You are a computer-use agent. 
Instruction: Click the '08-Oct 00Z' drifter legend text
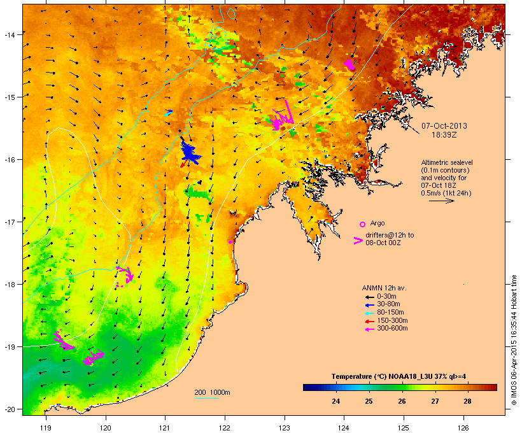[x=383, y=243]
